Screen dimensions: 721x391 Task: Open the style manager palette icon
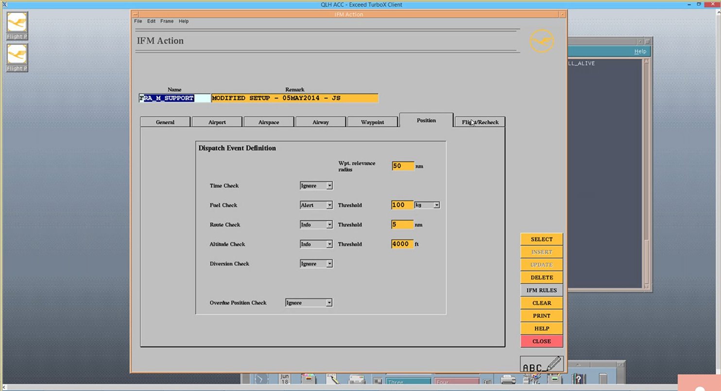click(x=532, y=379)
